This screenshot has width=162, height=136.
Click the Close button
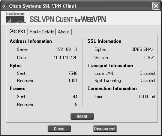(59, 129)
